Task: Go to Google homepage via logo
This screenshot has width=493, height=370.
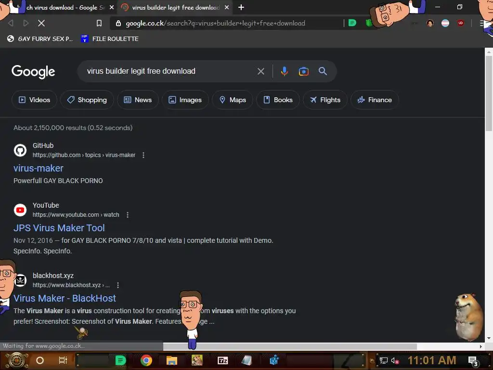Action: 33,72
